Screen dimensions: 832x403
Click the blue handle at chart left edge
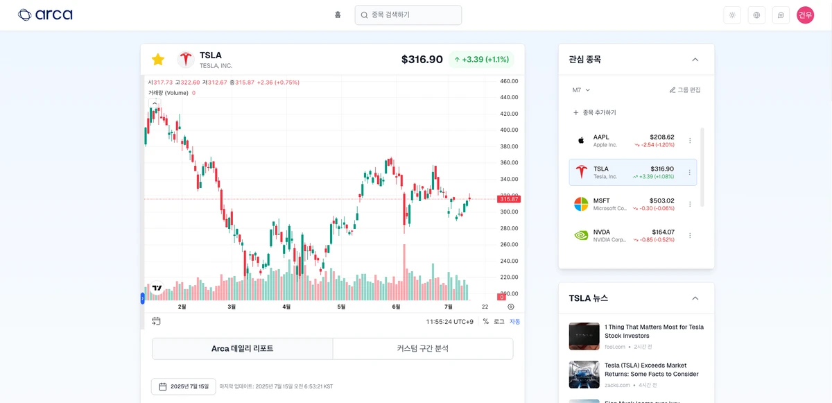pyautogui.click(x=142, y=298)
